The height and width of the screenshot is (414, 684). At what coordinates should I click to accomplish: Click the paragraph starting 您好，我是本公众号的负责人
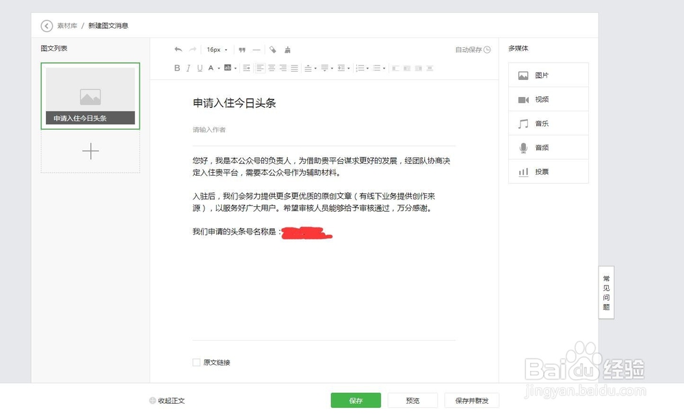(x=321, y=167)
